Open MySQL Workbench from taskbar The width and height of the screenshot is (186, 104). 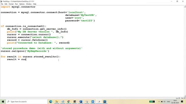105,101
